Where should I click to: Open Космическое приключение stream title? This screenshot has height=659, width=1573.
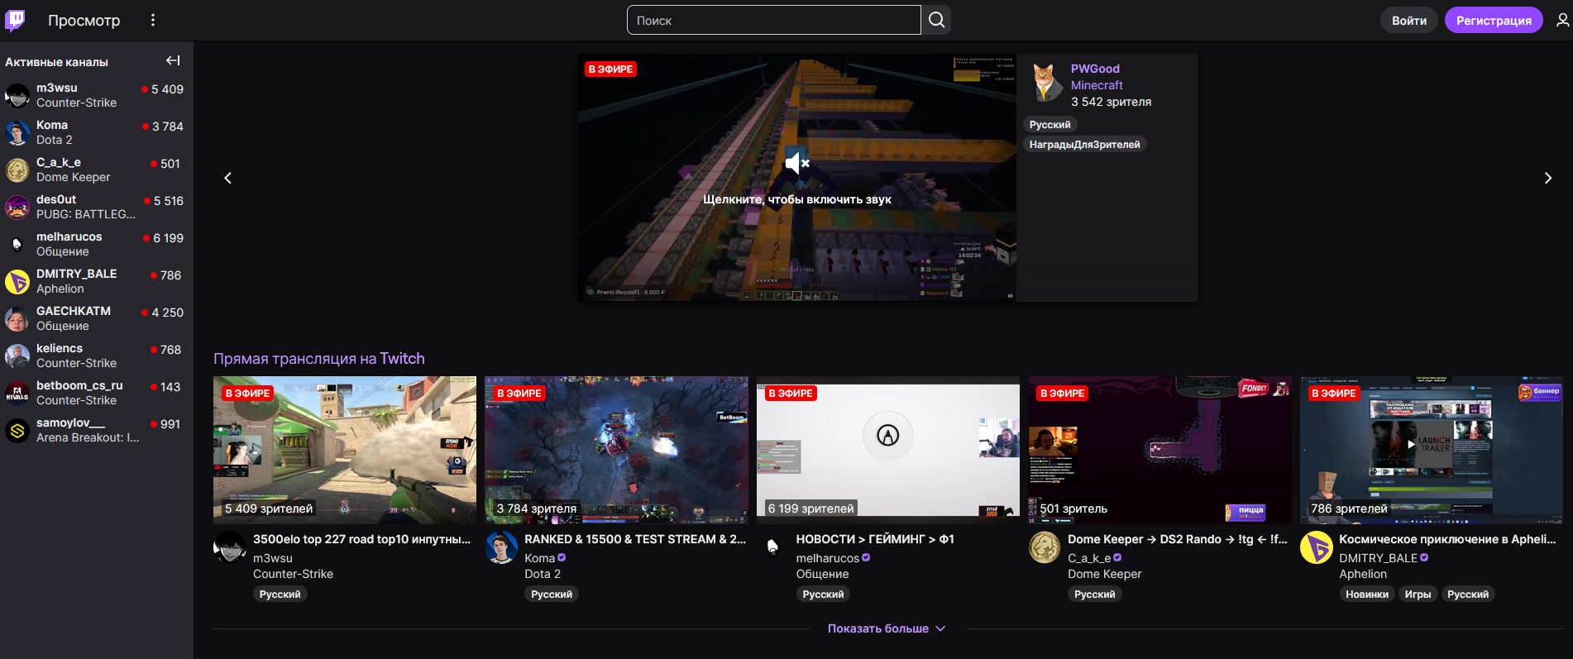pos(1447,539)
